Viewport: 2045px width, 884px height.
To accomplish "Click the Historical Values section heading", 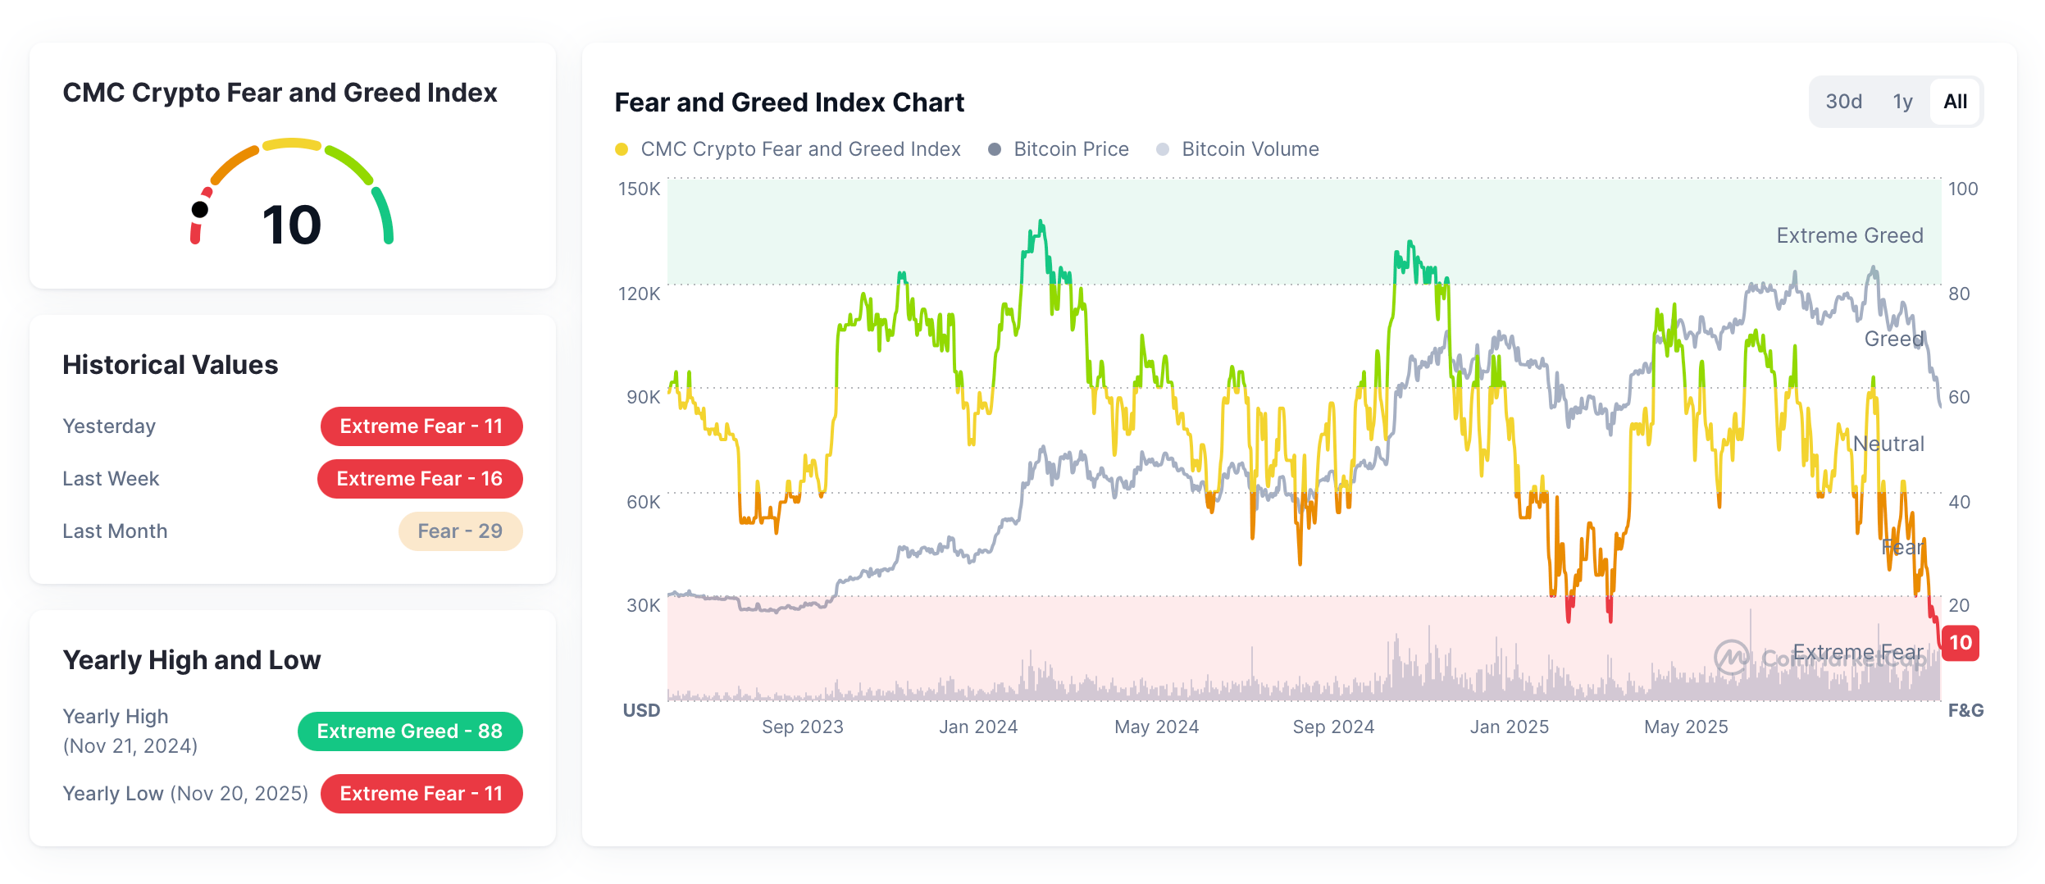I will (170, 364).
